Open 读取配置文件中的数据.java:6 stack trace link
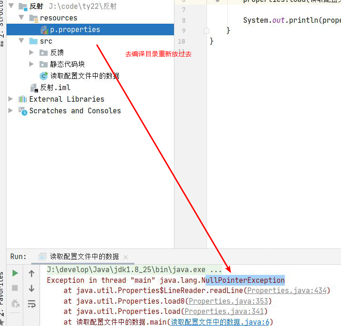This screenshot has height=326, width=341. [x=220, y=322]
